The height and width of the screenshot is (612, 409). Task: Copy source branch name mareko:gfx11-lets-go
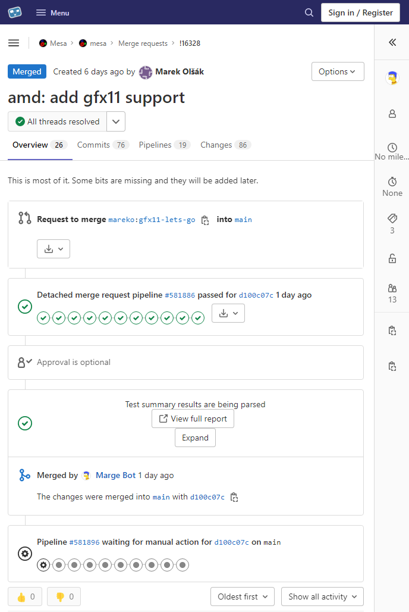pyautogui.click(x=205, y=220)
